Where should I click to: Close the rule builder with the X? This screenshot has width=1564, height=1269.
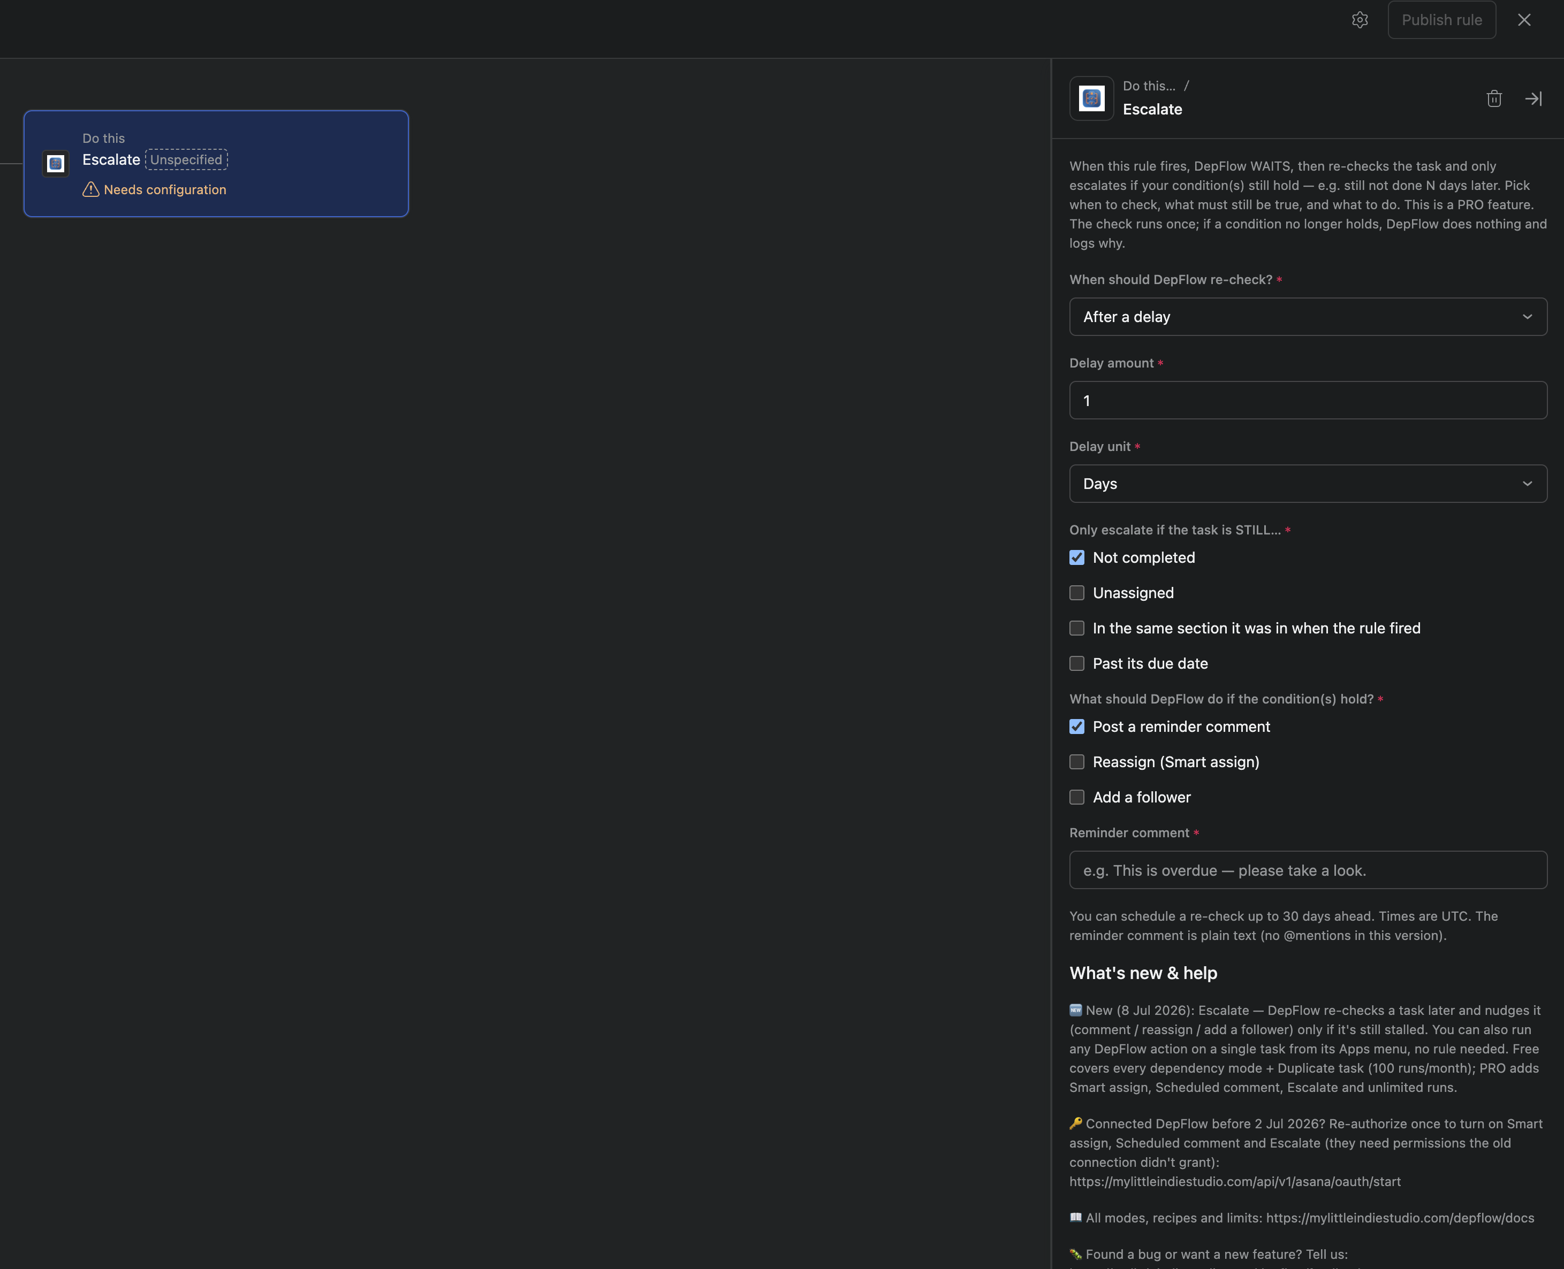(x=1524, y=20)
